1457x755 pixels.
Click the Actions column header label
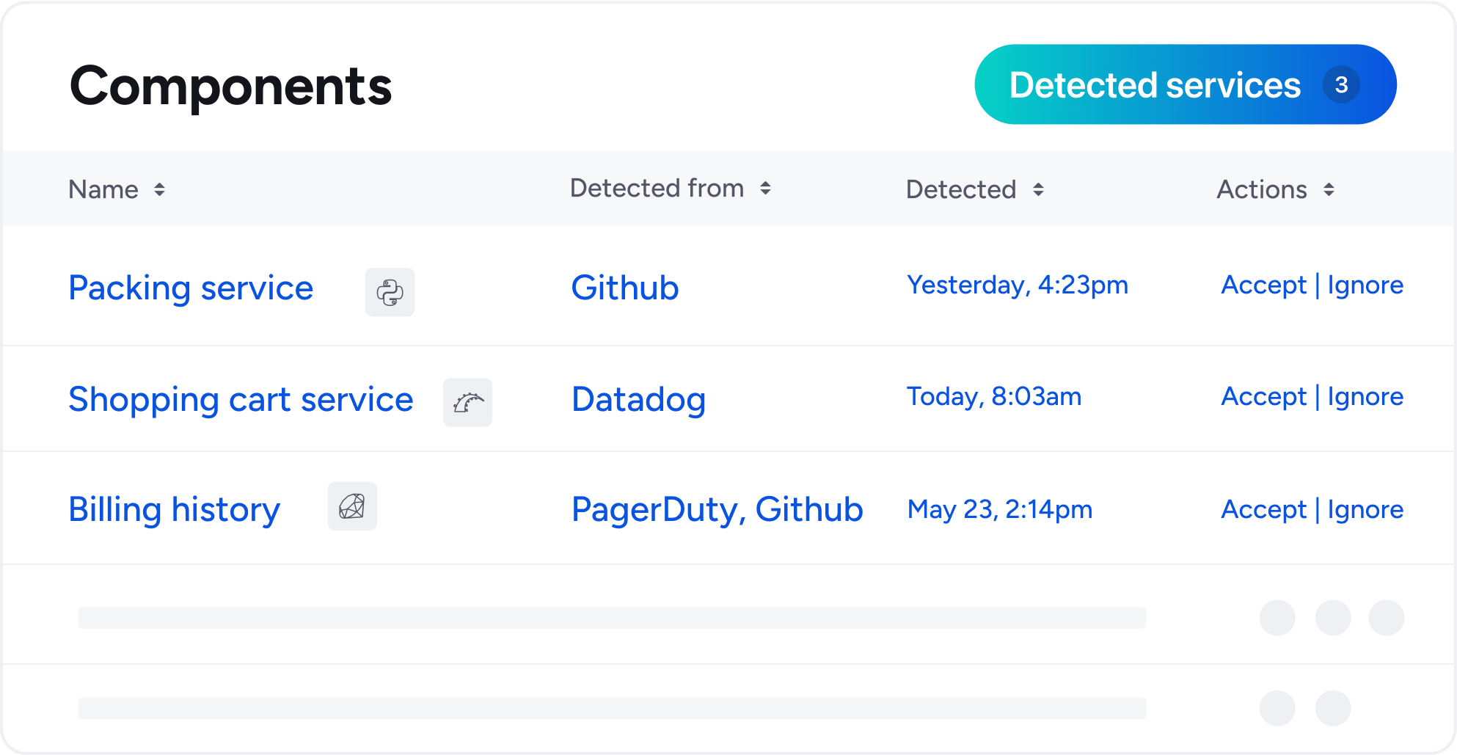click(x=1262, y=190)
